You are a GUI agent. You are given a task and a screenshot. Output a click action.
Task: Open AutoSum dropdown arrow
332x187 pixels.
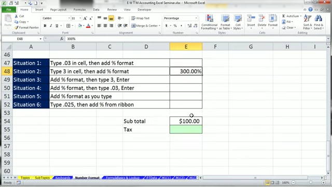tap(301, 16)
